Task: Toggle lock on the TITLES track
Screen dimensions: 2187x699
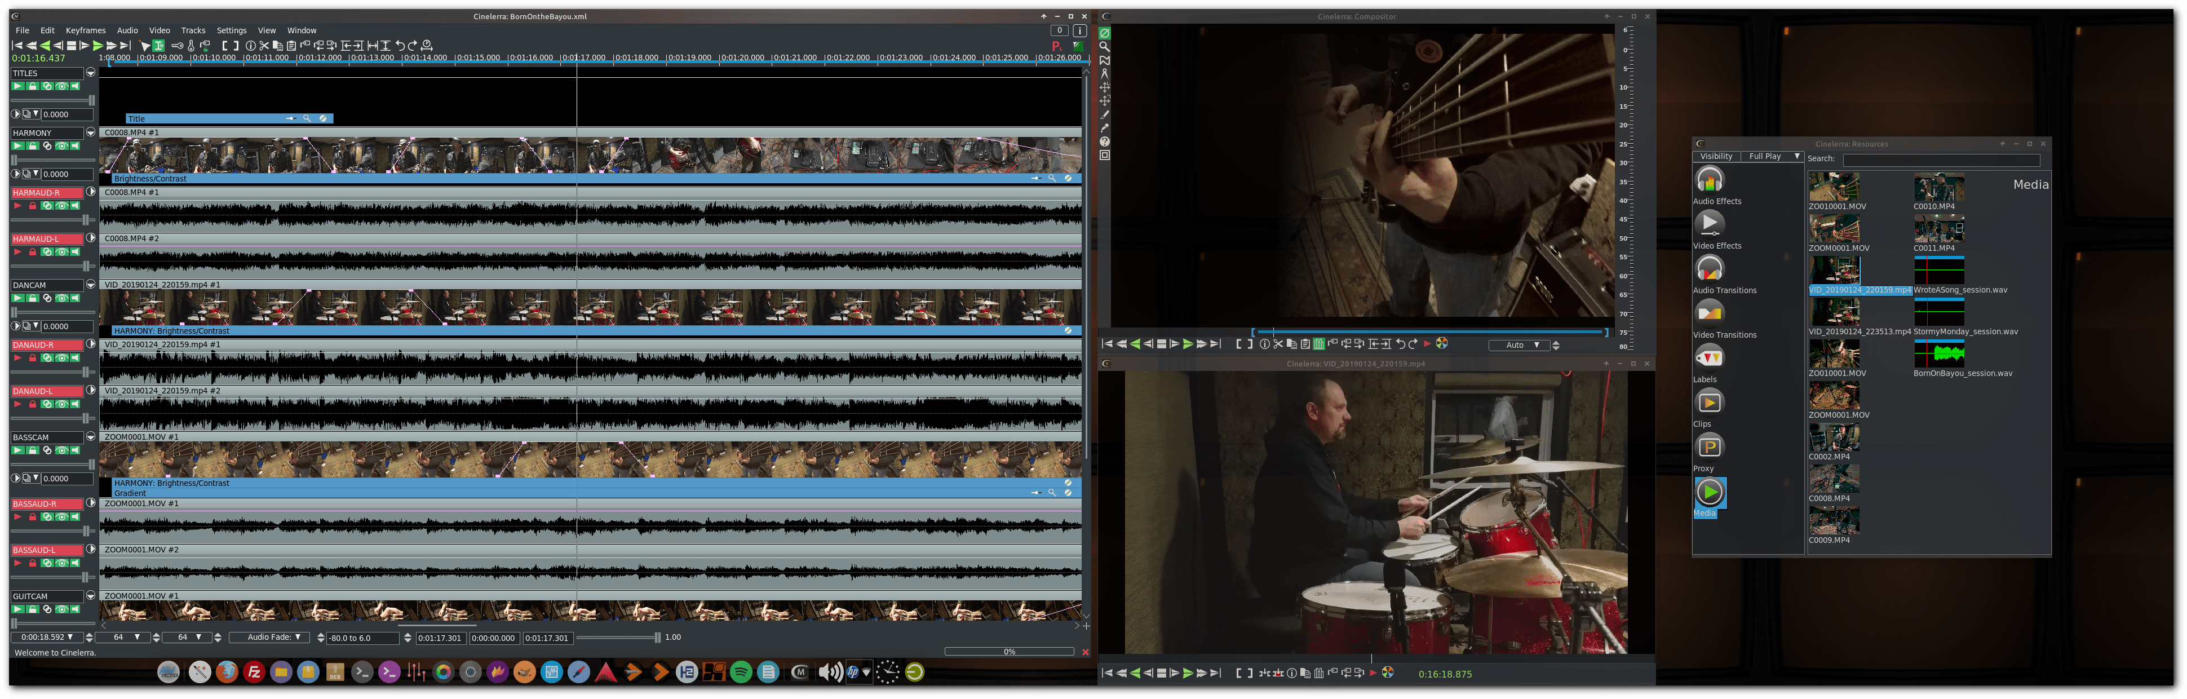Action: click(32, 86)
